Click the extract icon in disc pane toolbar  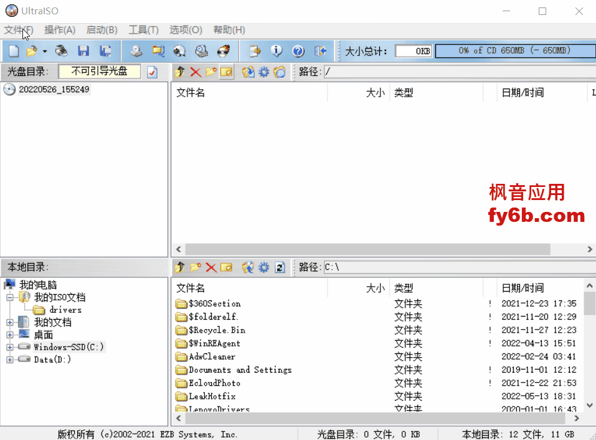248,72
